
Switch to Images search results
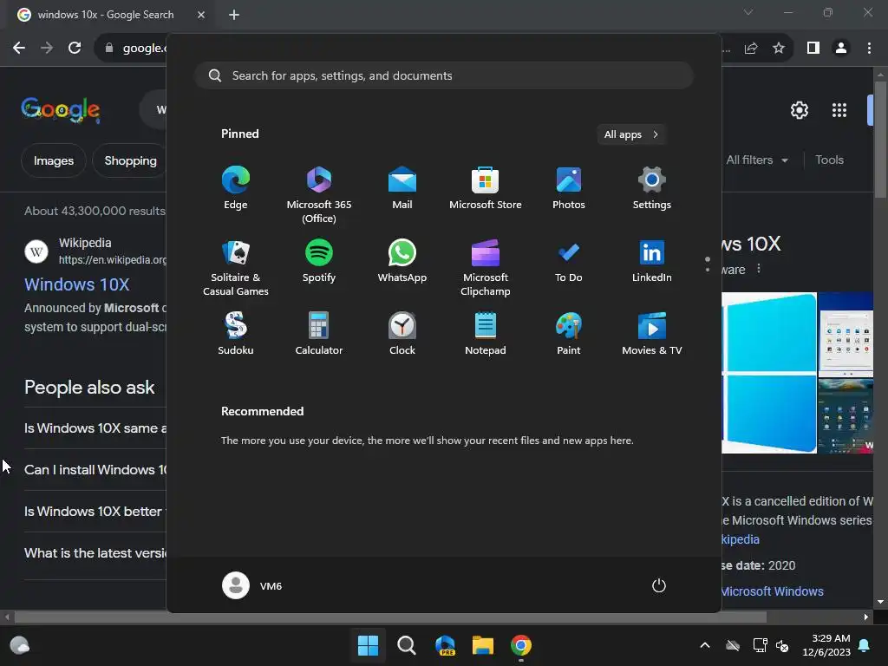(x=54, y=160)
